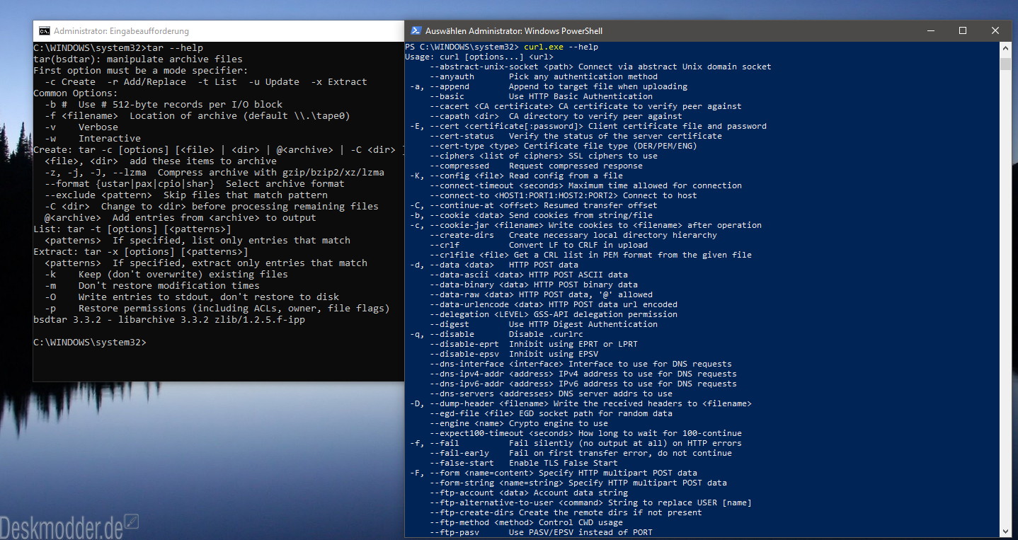Click the '-F, --form' option line

pyautogui.click(x=554, y=473)
